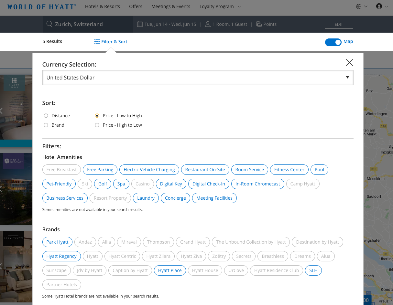
Task: Click the Free Breakfast amenity chip
Action: (x=62, y=170)
